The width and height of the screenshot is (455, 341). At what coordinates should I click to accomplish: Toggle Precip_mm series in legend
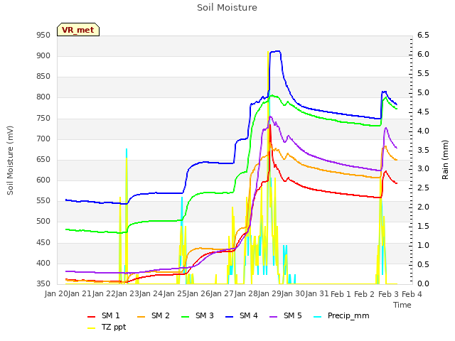point(341,315)
